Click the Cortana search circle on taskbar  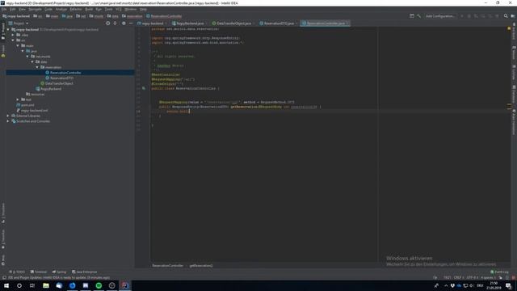tap(19, 285)
